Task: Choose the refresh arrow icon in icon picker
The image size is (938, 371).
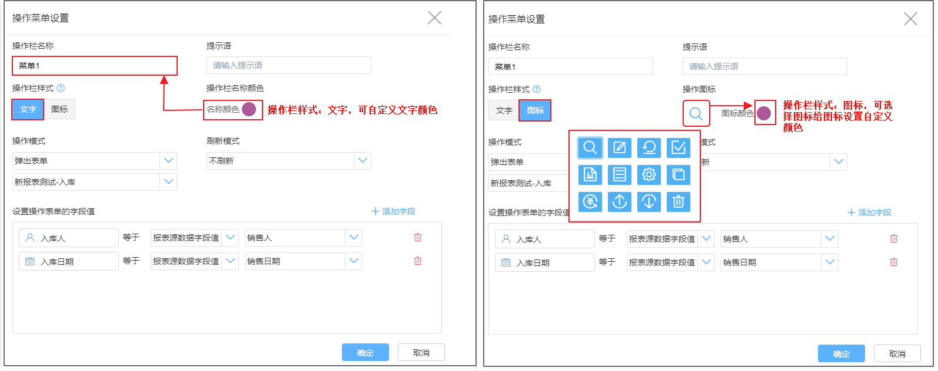Action: tap(648, 147)
